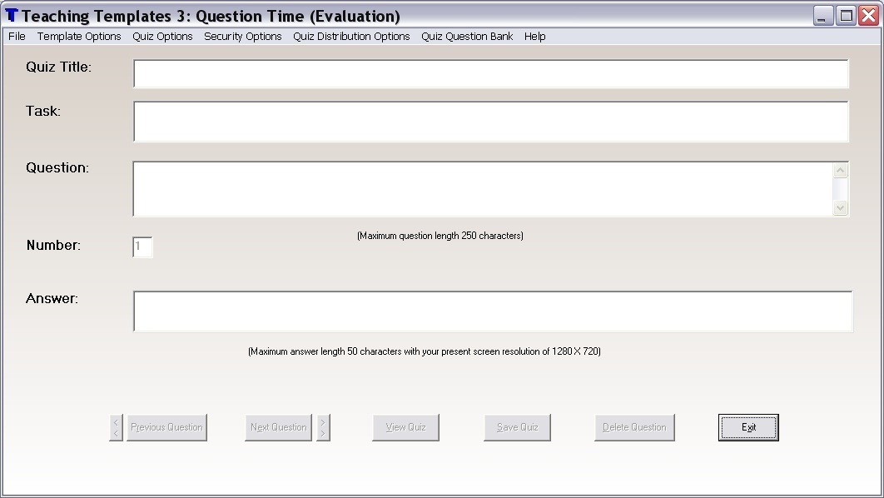Open the Quiz Options menu
This screenshot has height=498, width=884.
click(x=162, y=36)
